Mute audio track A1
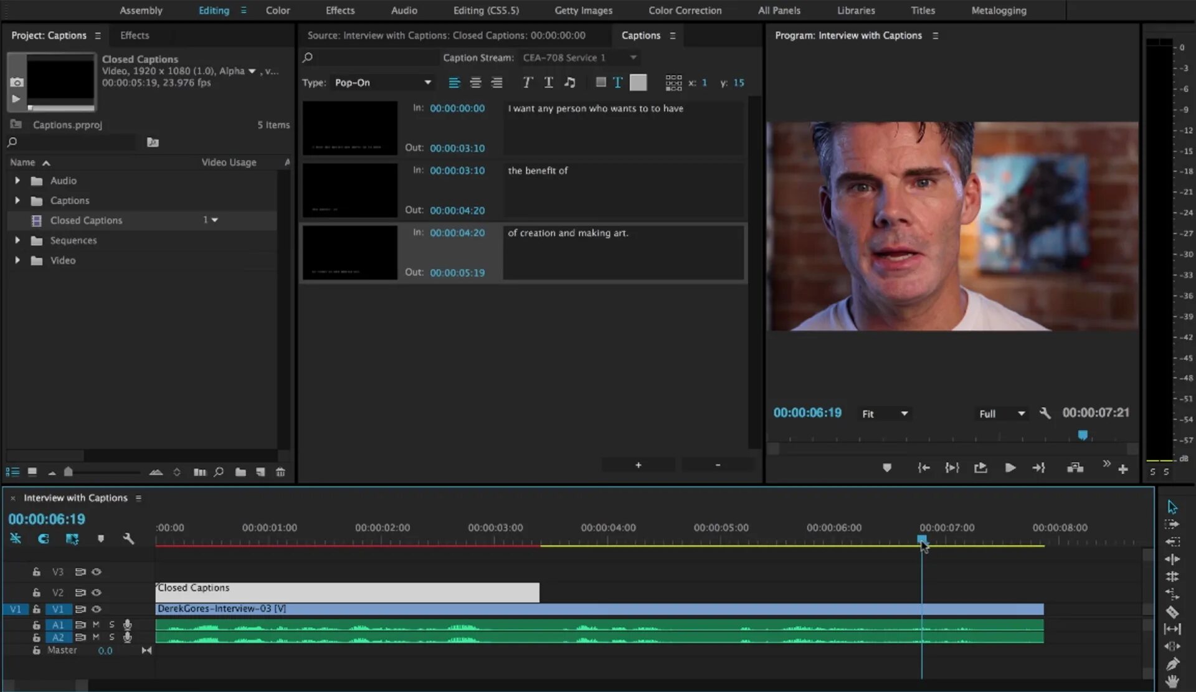 tap(96, 624)
